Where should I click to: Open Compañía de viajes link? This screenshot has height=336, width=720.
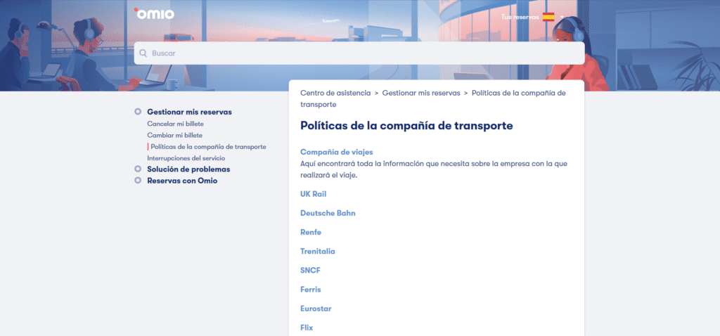click(337, 152)
